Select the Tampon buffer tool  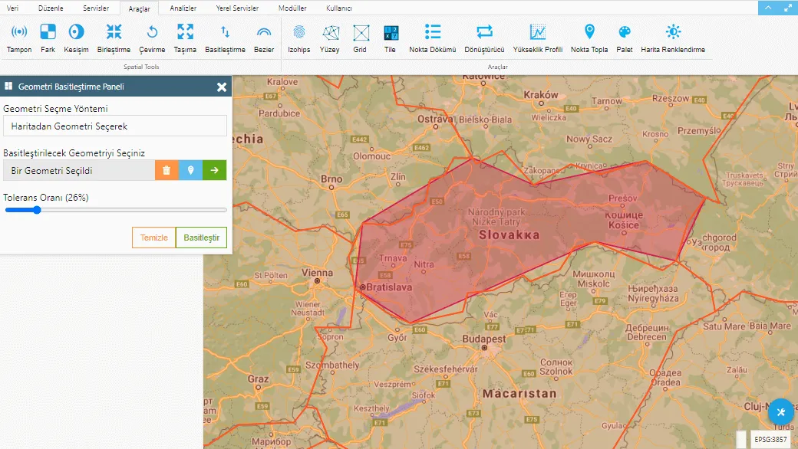[x=19, y=38]
